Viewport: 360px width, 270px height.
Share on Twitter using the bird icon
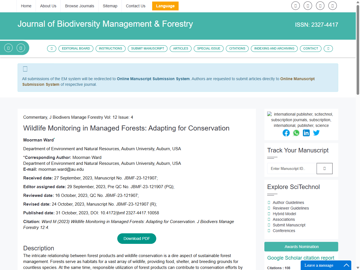click(316, 133)
